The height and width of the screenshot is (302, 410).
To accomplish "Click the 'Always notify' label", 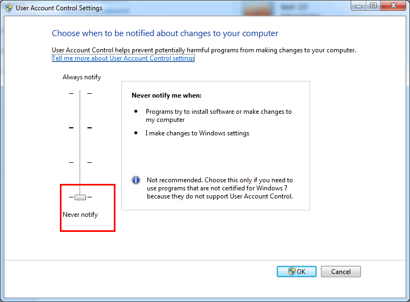I will pos(81,77).
